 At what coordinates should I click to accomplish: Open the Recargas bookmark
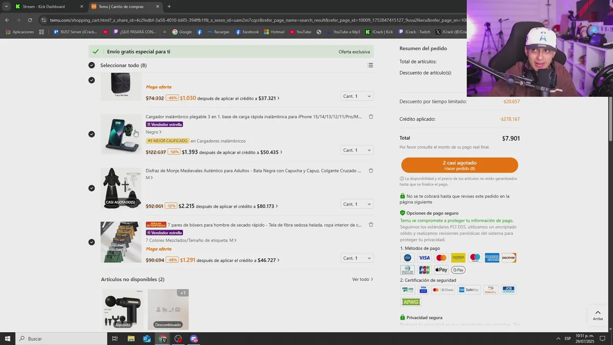[217, 32]
